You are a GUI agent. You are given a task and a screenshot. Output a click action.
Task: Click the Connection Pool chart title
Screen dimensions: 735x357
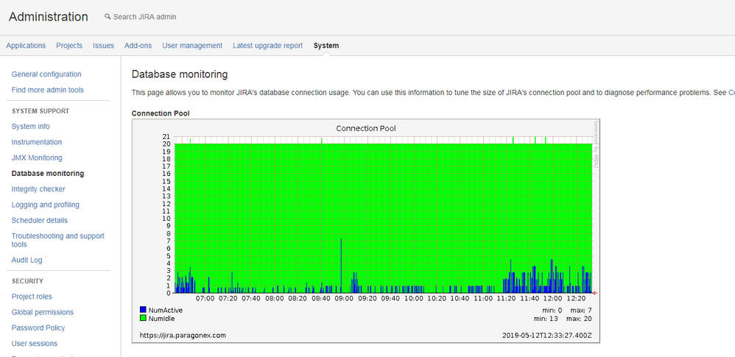[x=367, y=128]
